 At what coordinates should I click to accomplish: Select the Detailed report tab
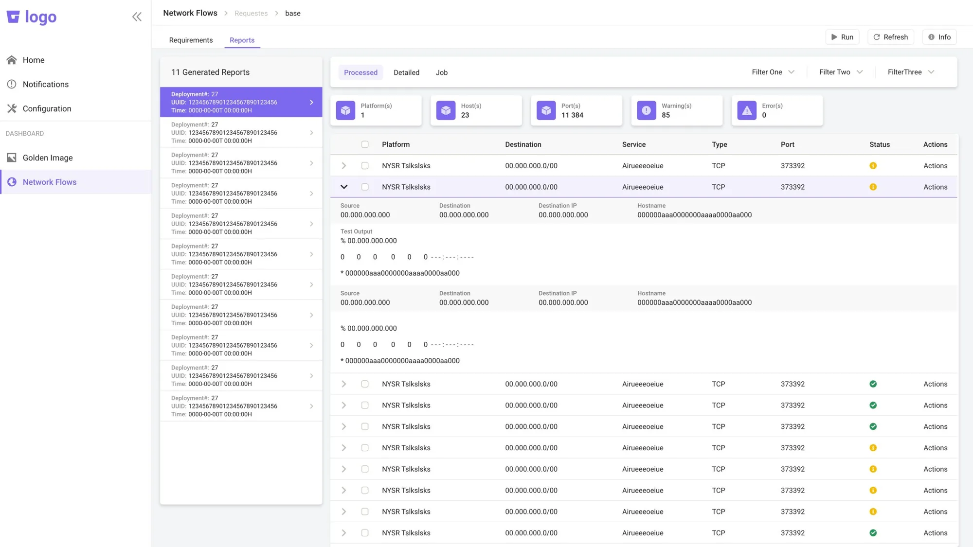tap(406, 72)
